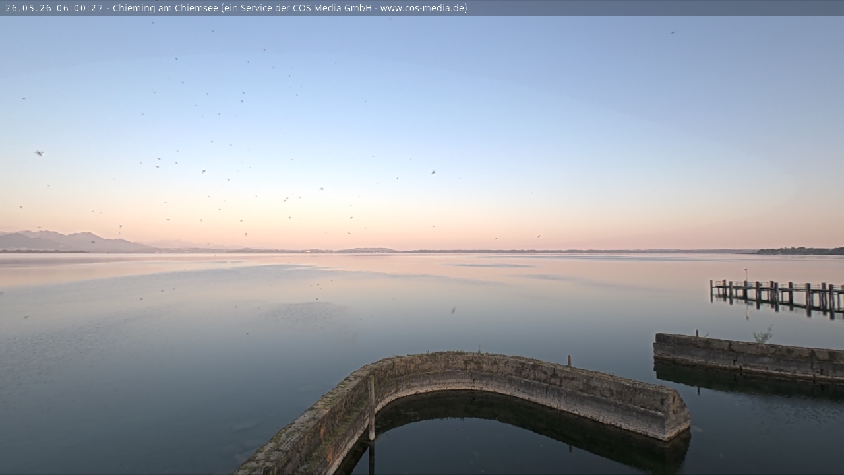The width and height of the screenshot is (844, 475).
Task: Click the red marker pole on the pier
Action: point(746,274)
